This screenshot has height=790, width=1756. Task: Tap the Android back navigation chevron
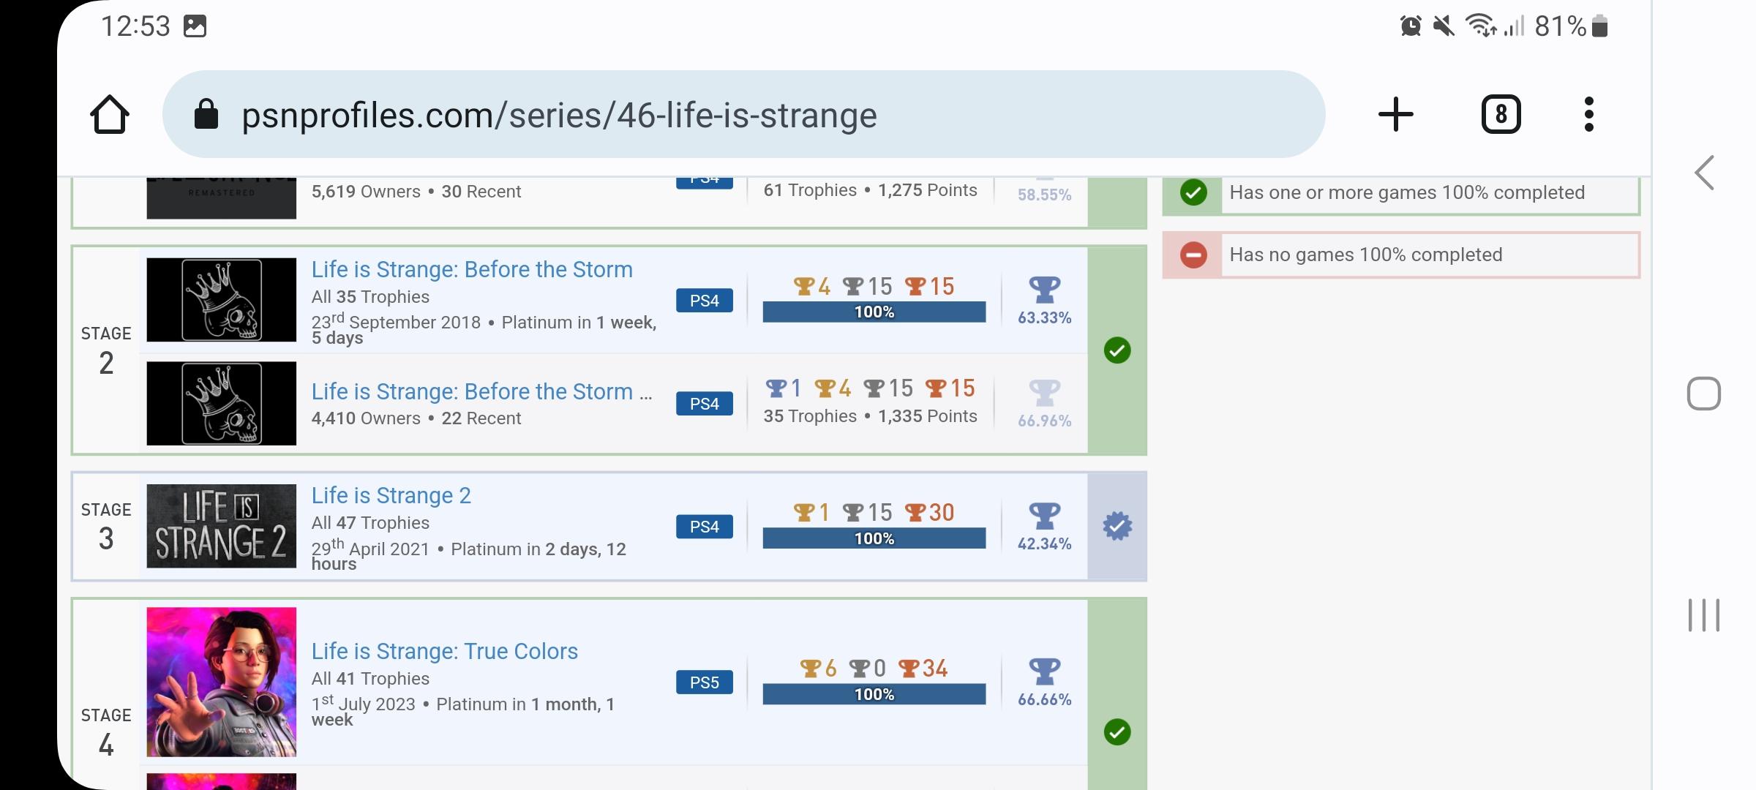[x=1704, y=173]
